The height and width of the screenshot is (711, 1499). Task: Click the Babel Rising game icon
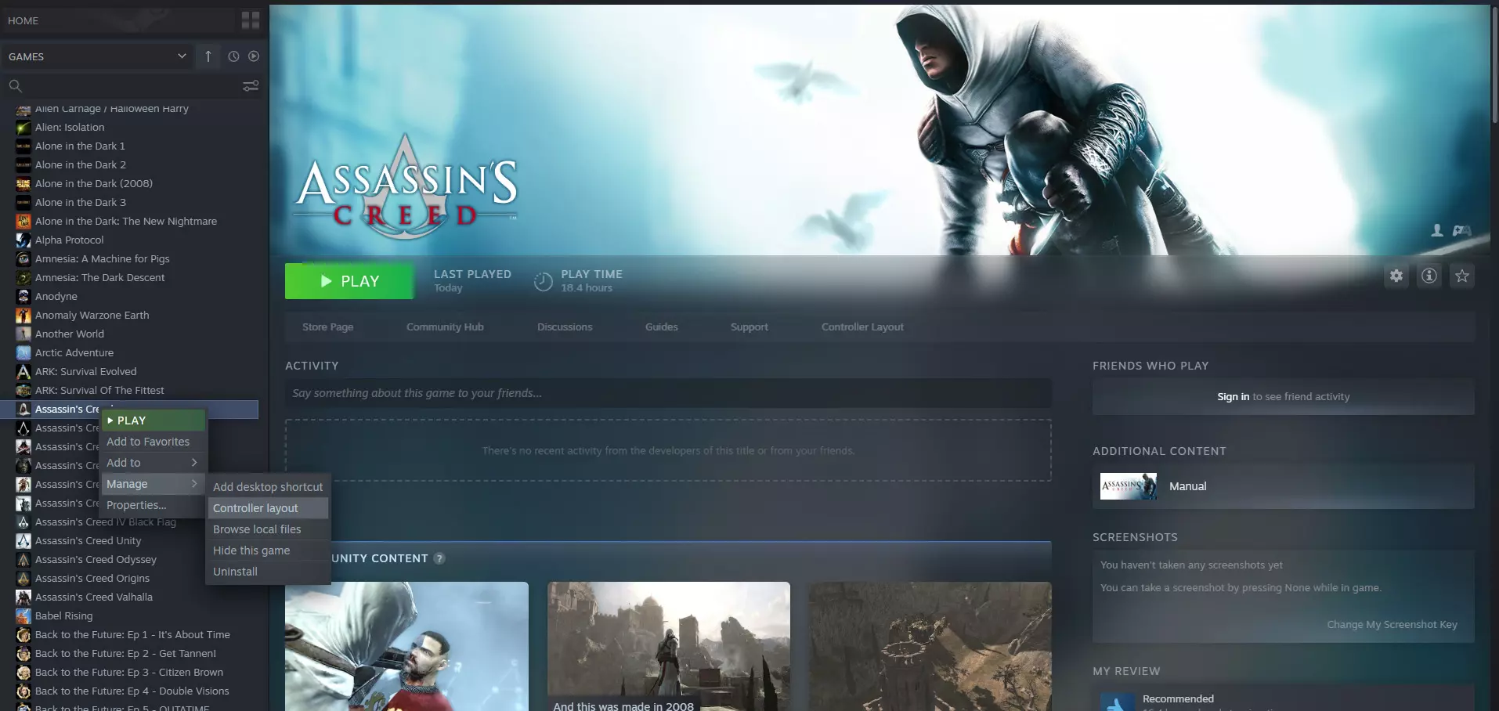pos(23,616)
